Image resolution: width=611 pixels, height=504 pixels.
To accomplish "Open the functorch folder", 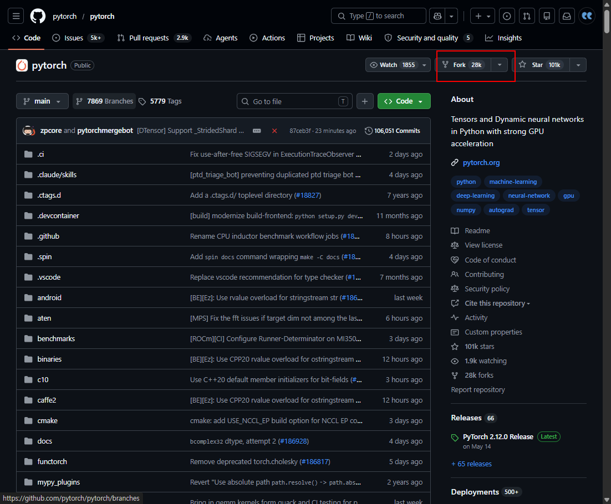I will 52,461.
